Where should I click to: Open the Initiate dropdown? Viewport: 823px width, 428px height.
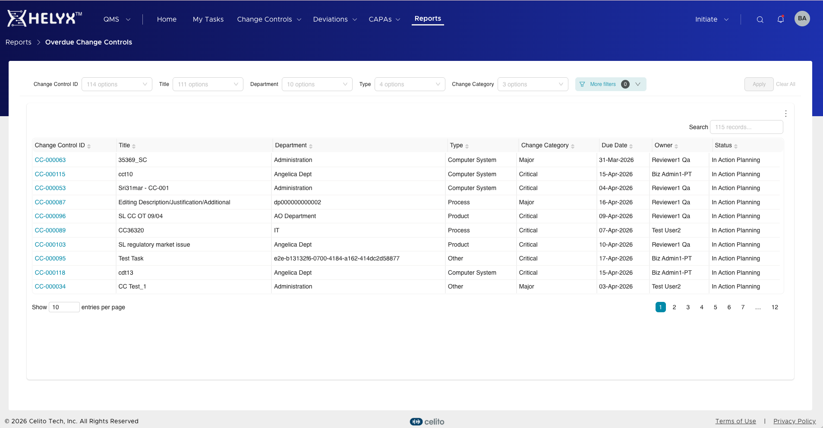(x=712, y=19)
